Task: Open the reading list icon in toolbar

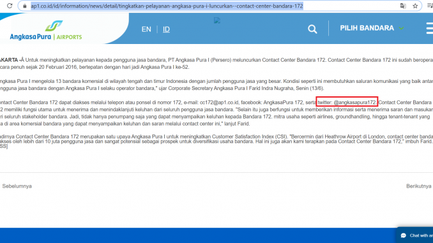Action: [430, 6]
